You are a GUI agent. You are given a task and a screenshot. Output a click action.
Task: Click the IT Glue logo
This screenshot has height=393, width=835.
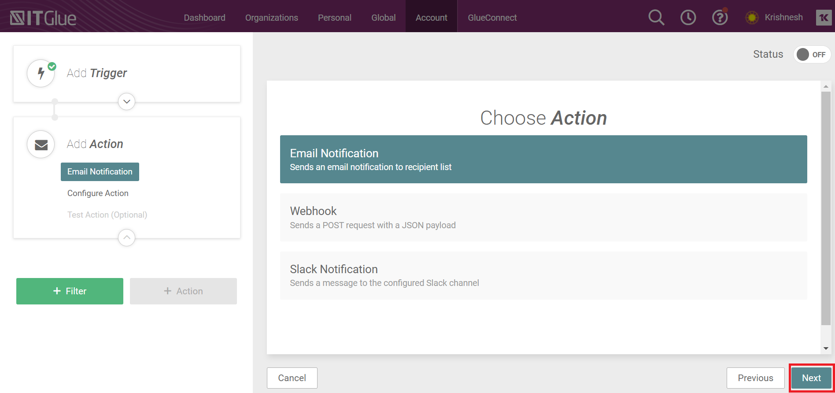coord(43,18)
